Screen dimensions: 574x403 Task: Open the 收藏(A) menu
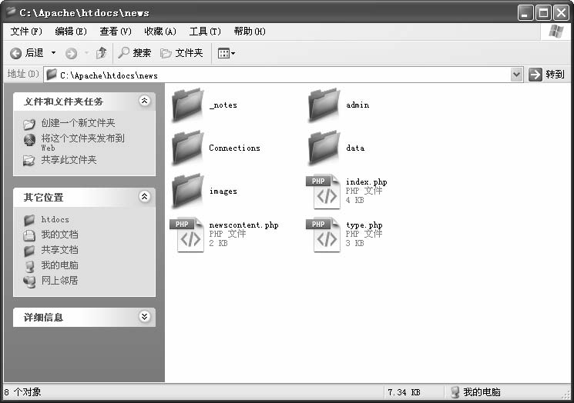(160, 32)
